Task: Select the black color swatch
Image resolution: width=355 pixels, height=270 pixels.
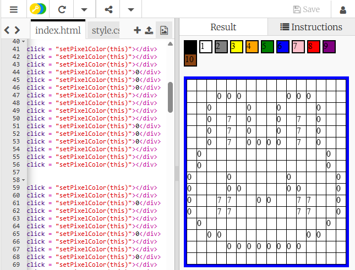Action: point(190,47)
